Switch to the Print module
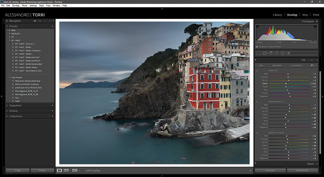The height and width of the screenshot is (177, 324). click(x=316, y=15)
